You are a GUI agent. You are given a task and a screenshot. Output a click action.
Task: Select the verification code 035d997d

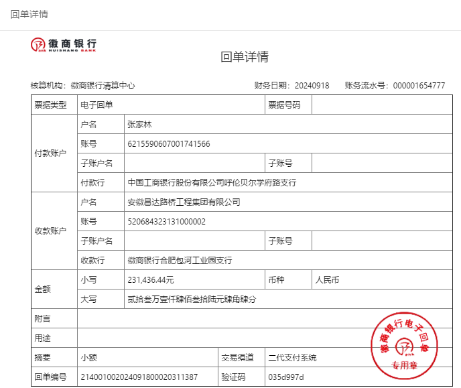[286, 377]
